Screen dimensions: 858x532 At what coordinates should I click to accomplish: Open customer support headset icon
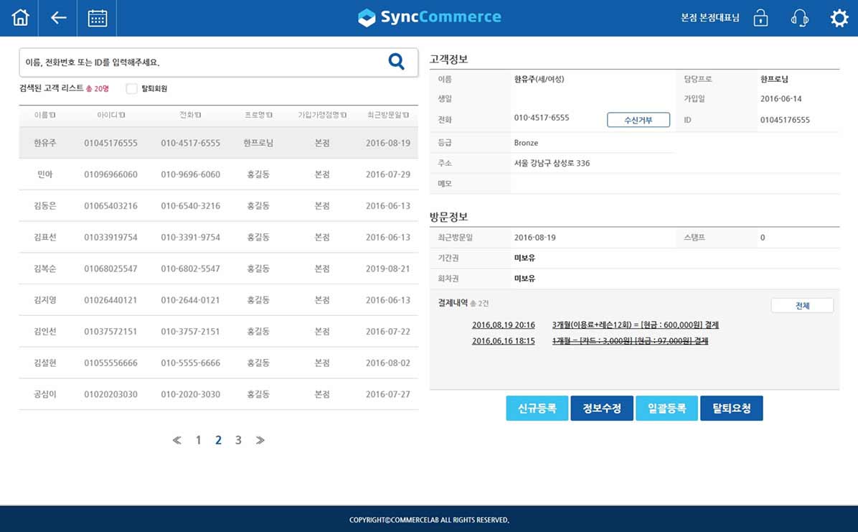799,18
